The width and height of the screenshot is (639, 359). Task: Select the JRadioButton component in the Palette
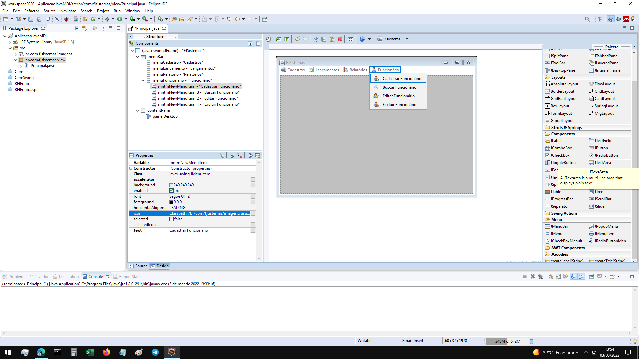[603, 155]
